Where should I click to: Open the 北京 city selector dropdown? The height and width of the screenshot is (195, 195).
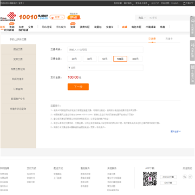point(57,17)
